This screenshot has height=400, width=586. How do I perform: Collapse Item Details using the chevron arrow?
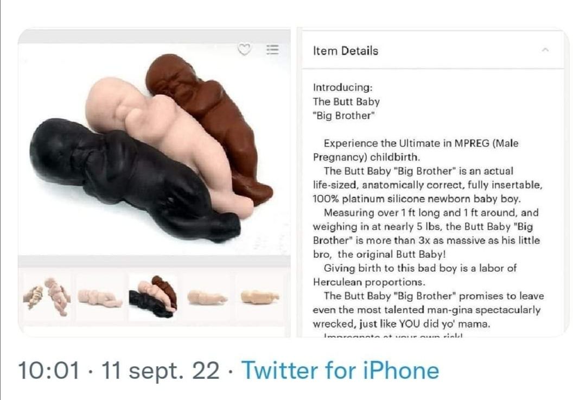point(545,50)
